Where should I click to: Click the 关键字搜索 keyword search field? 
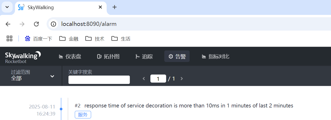tap(99, 80)
